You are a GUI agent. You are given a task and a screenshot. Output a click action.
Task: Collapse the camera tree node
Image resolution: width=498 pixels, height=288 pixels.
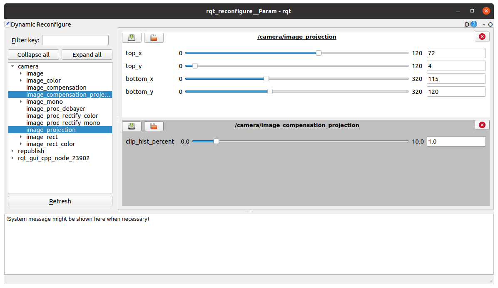click(x=12, y=66)
